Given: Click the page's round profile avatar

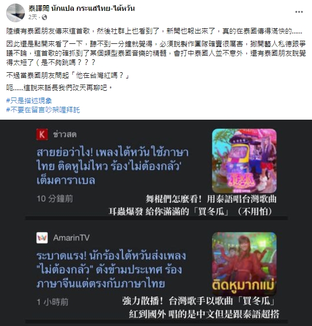Looking at the screenshot, I should (x=15, y=13).
